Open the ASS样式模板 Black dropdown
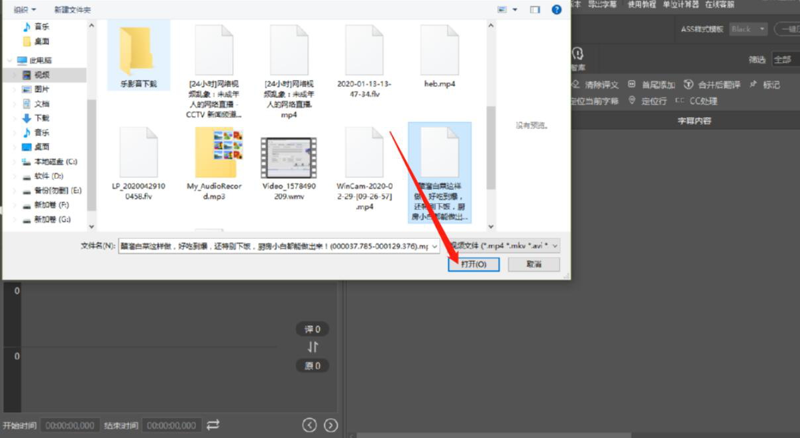 (x=748, y=29)
